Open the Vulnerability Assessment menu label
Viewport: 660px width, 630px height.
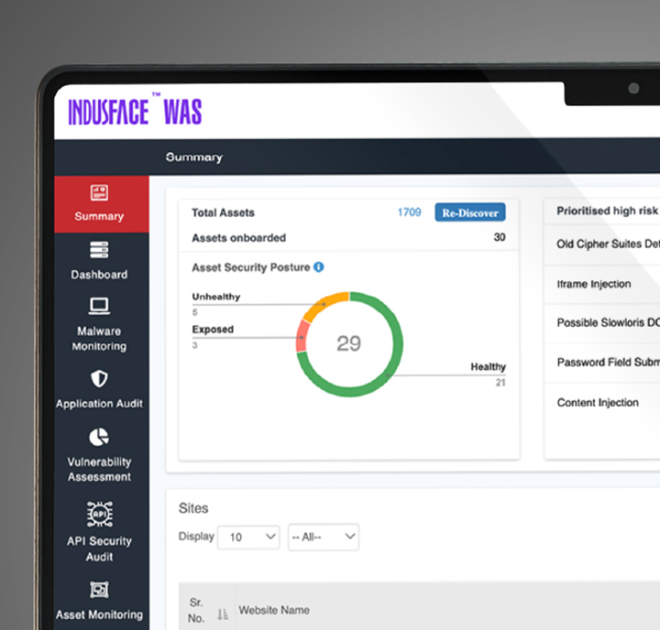[99, 470]
